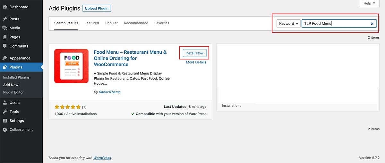Click the Settings sliders icon

5,121
